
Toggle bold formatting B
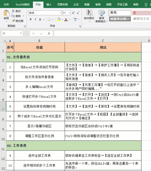(31, 19)
